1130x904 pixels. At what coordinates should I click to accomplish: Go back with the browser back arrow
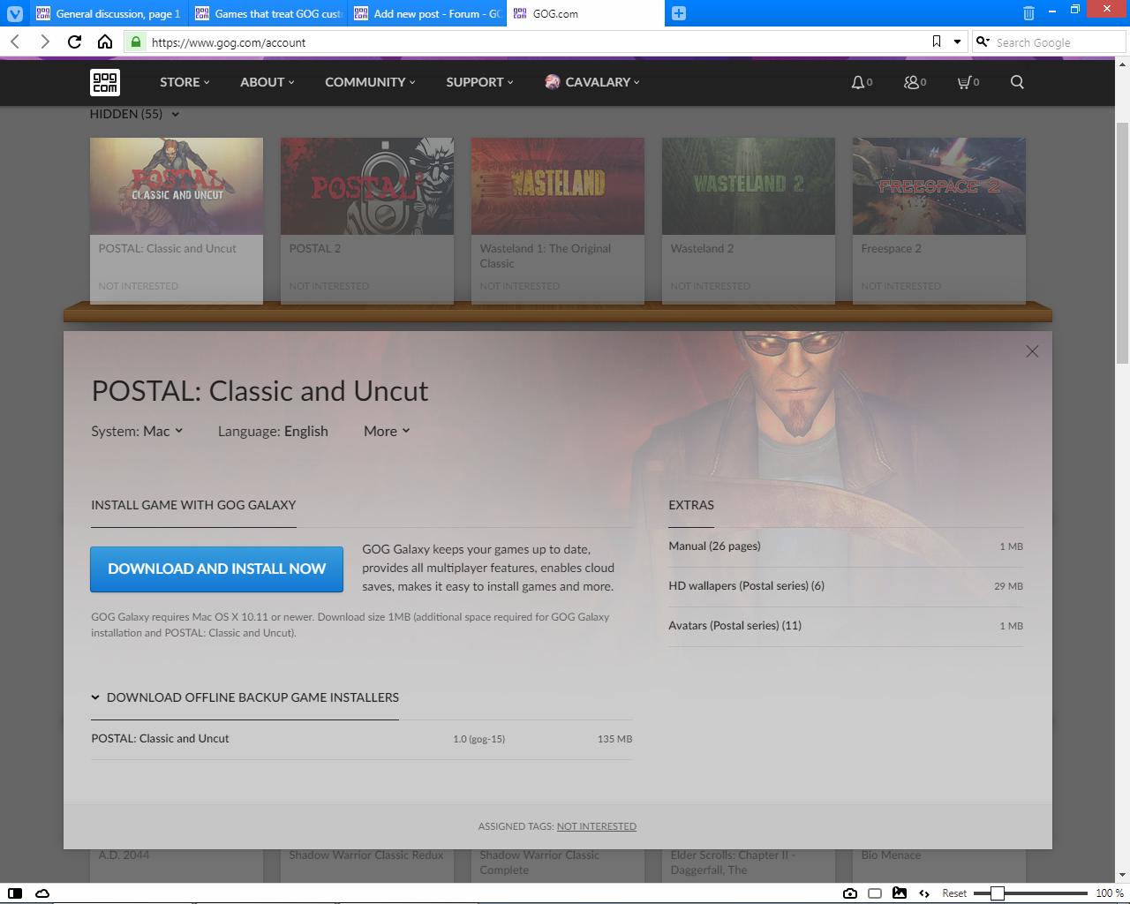[15, 41]
